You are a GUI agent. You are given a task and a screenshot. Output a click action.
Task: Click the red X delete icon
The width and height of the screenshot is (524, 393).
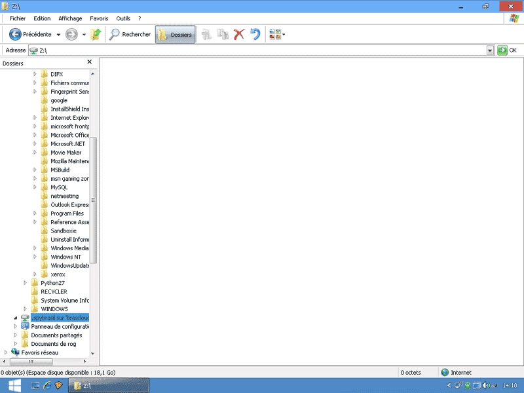point(239,34)
